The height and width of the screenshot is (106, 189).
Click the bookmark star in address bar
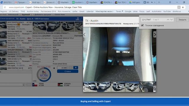coord(183,7)
